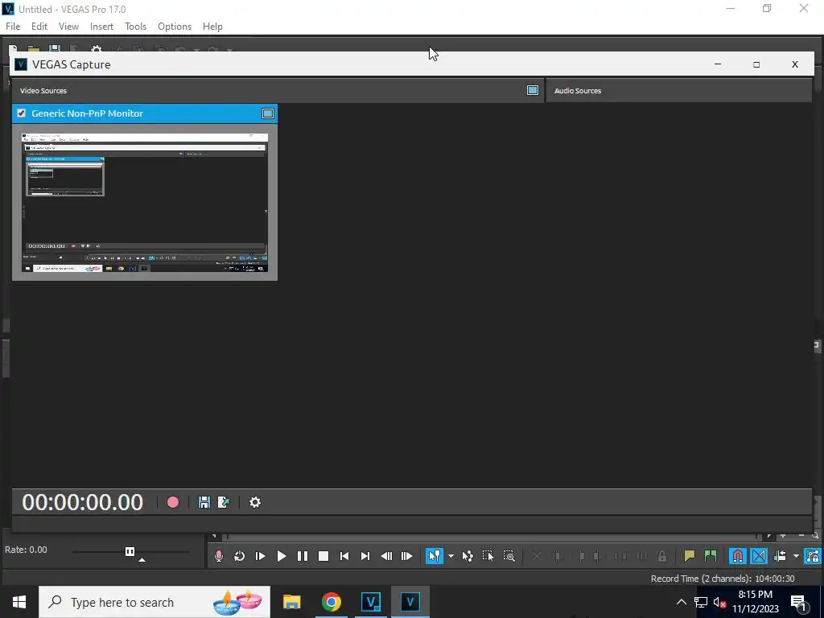Open the Options menu
This screenshot has height=618, width=824.
(x=175, y=27)
